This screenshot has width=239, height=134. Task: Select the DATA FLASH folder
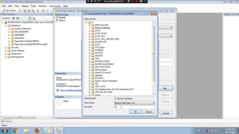pos(101,33)
